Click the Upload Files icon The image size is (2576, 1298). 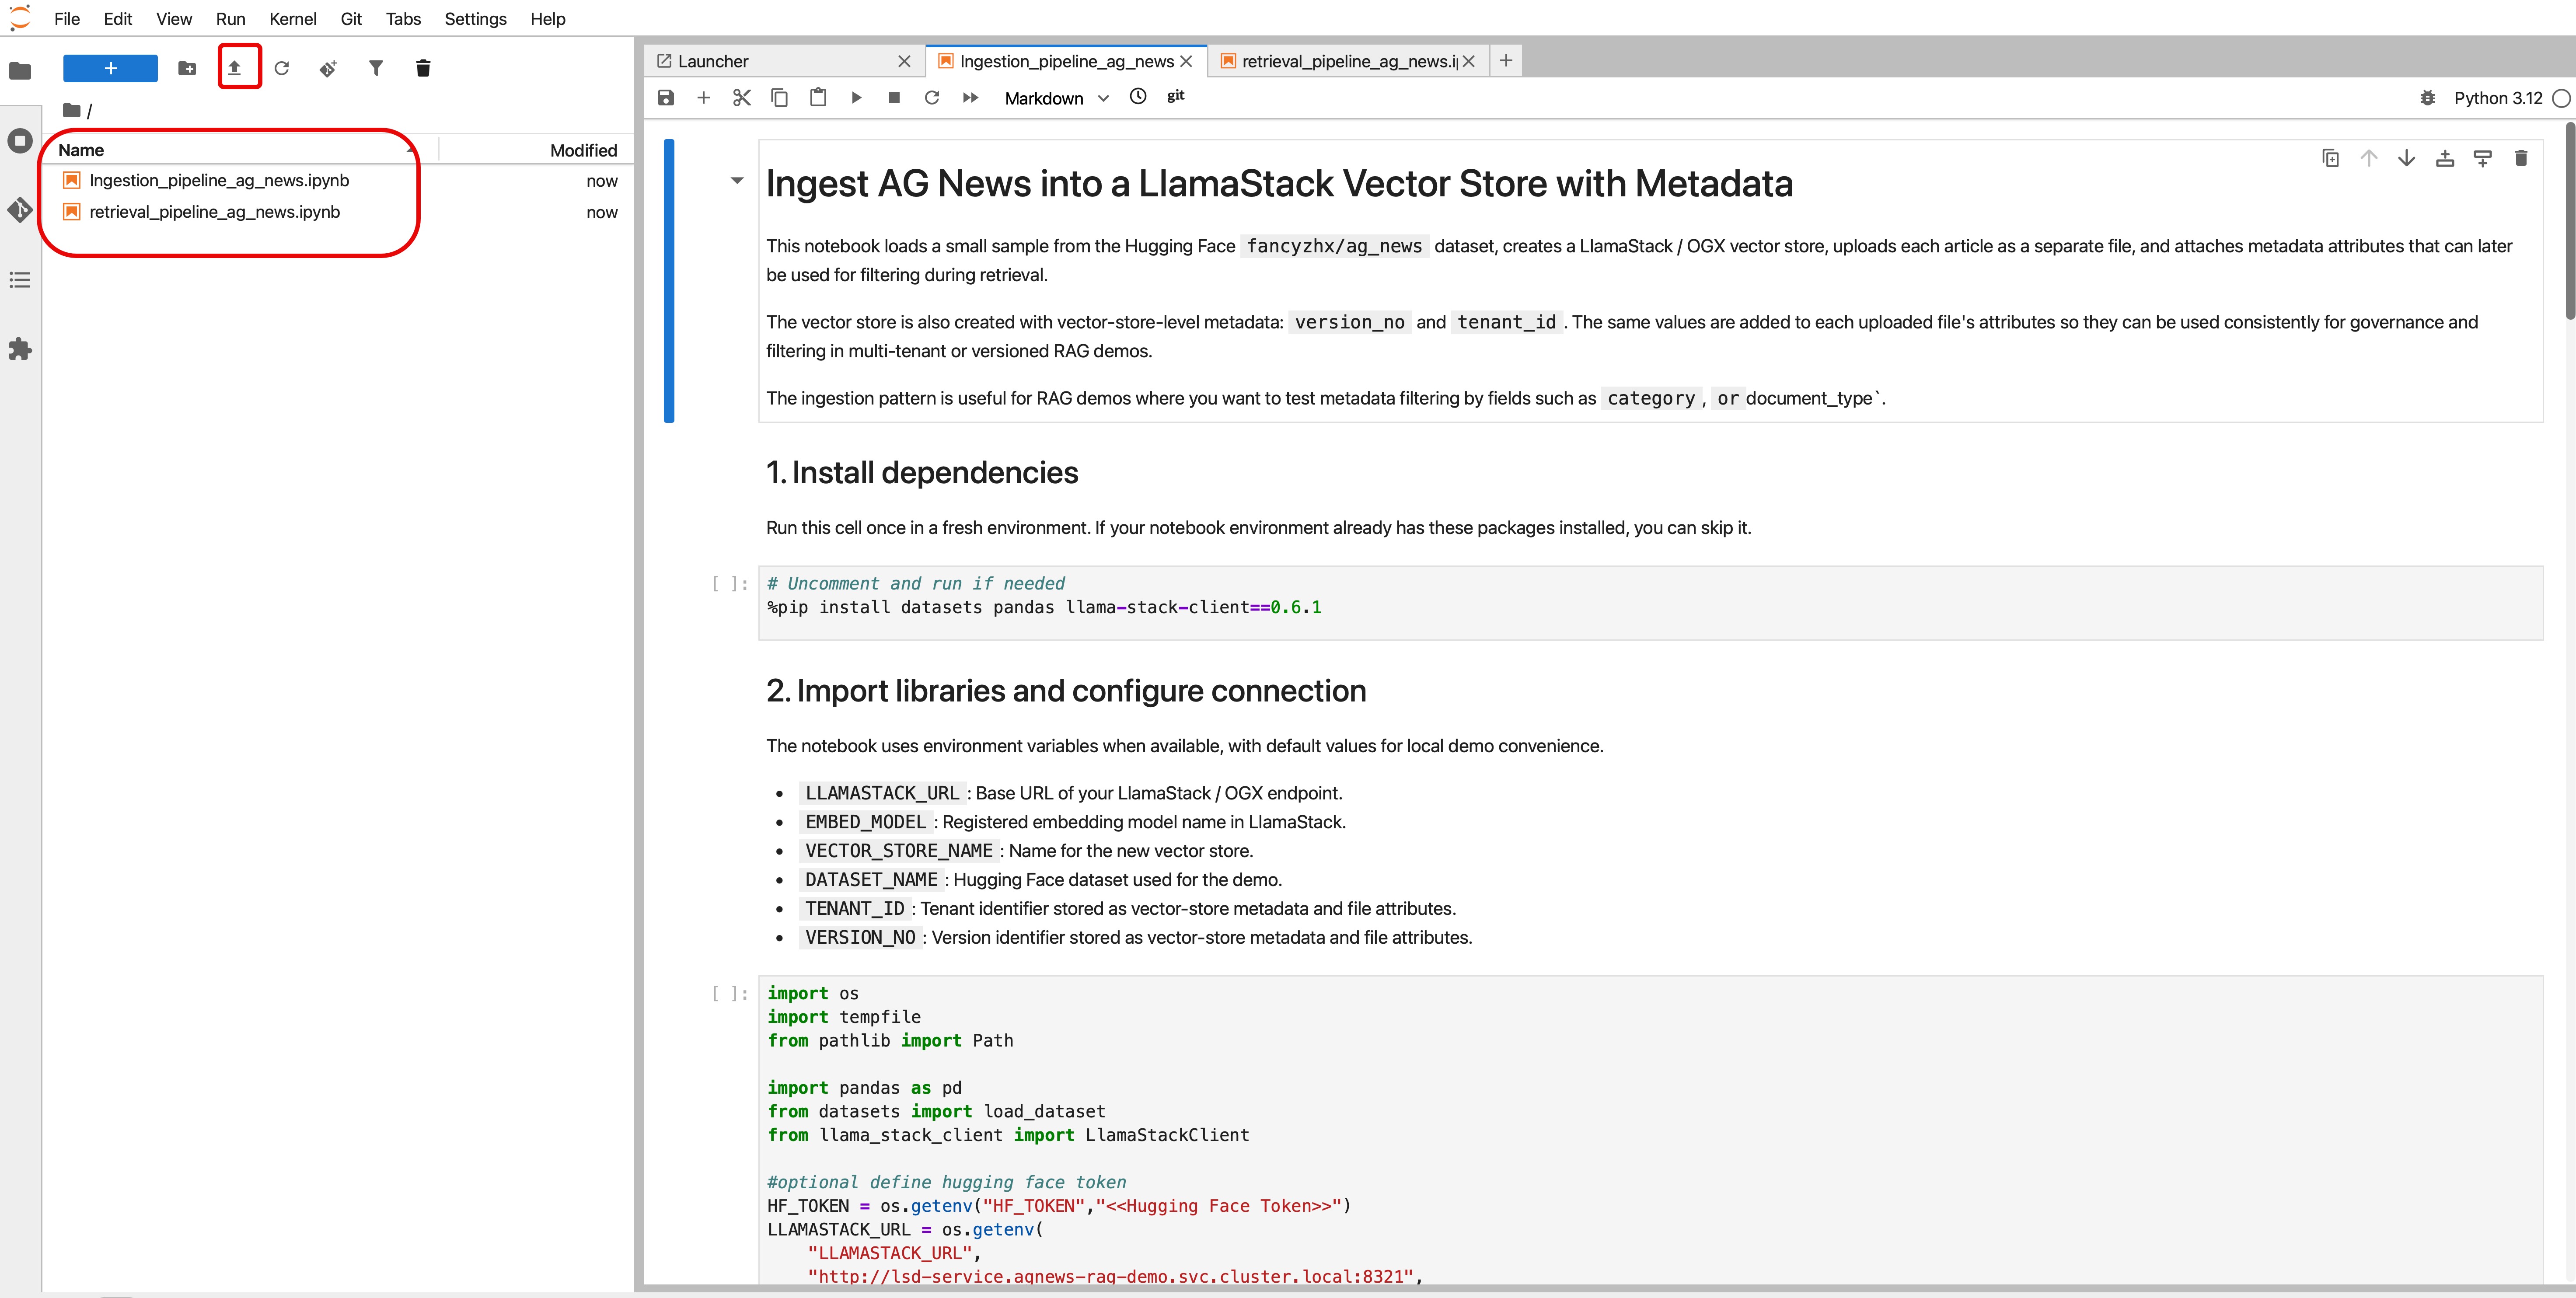pos(234,68)
